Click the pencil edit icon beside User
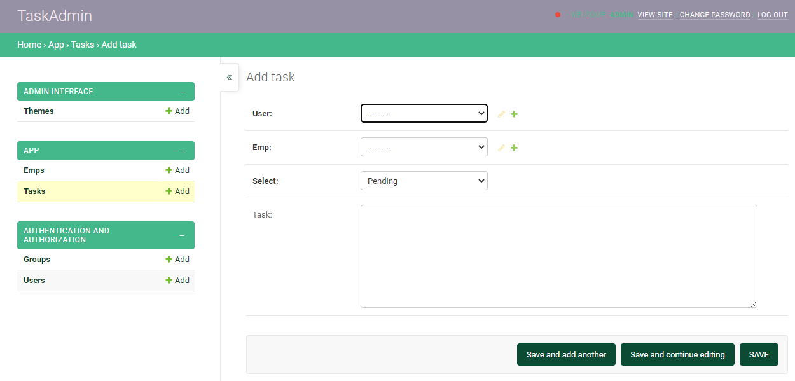This screenshot has width=795, height=381. [x=501, y=114]
